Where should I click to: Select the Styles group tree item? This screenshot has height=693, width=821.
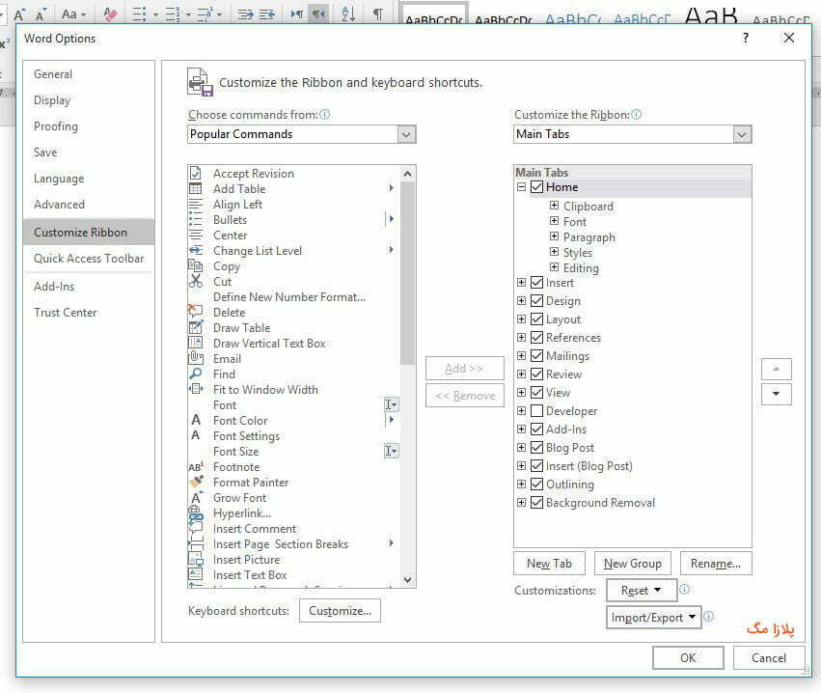(578, 253)
